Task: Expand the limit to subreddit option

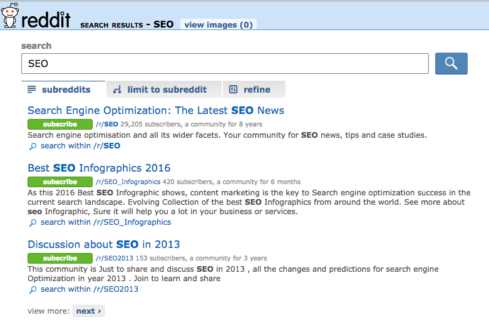Action: click(x=164, y=90)
